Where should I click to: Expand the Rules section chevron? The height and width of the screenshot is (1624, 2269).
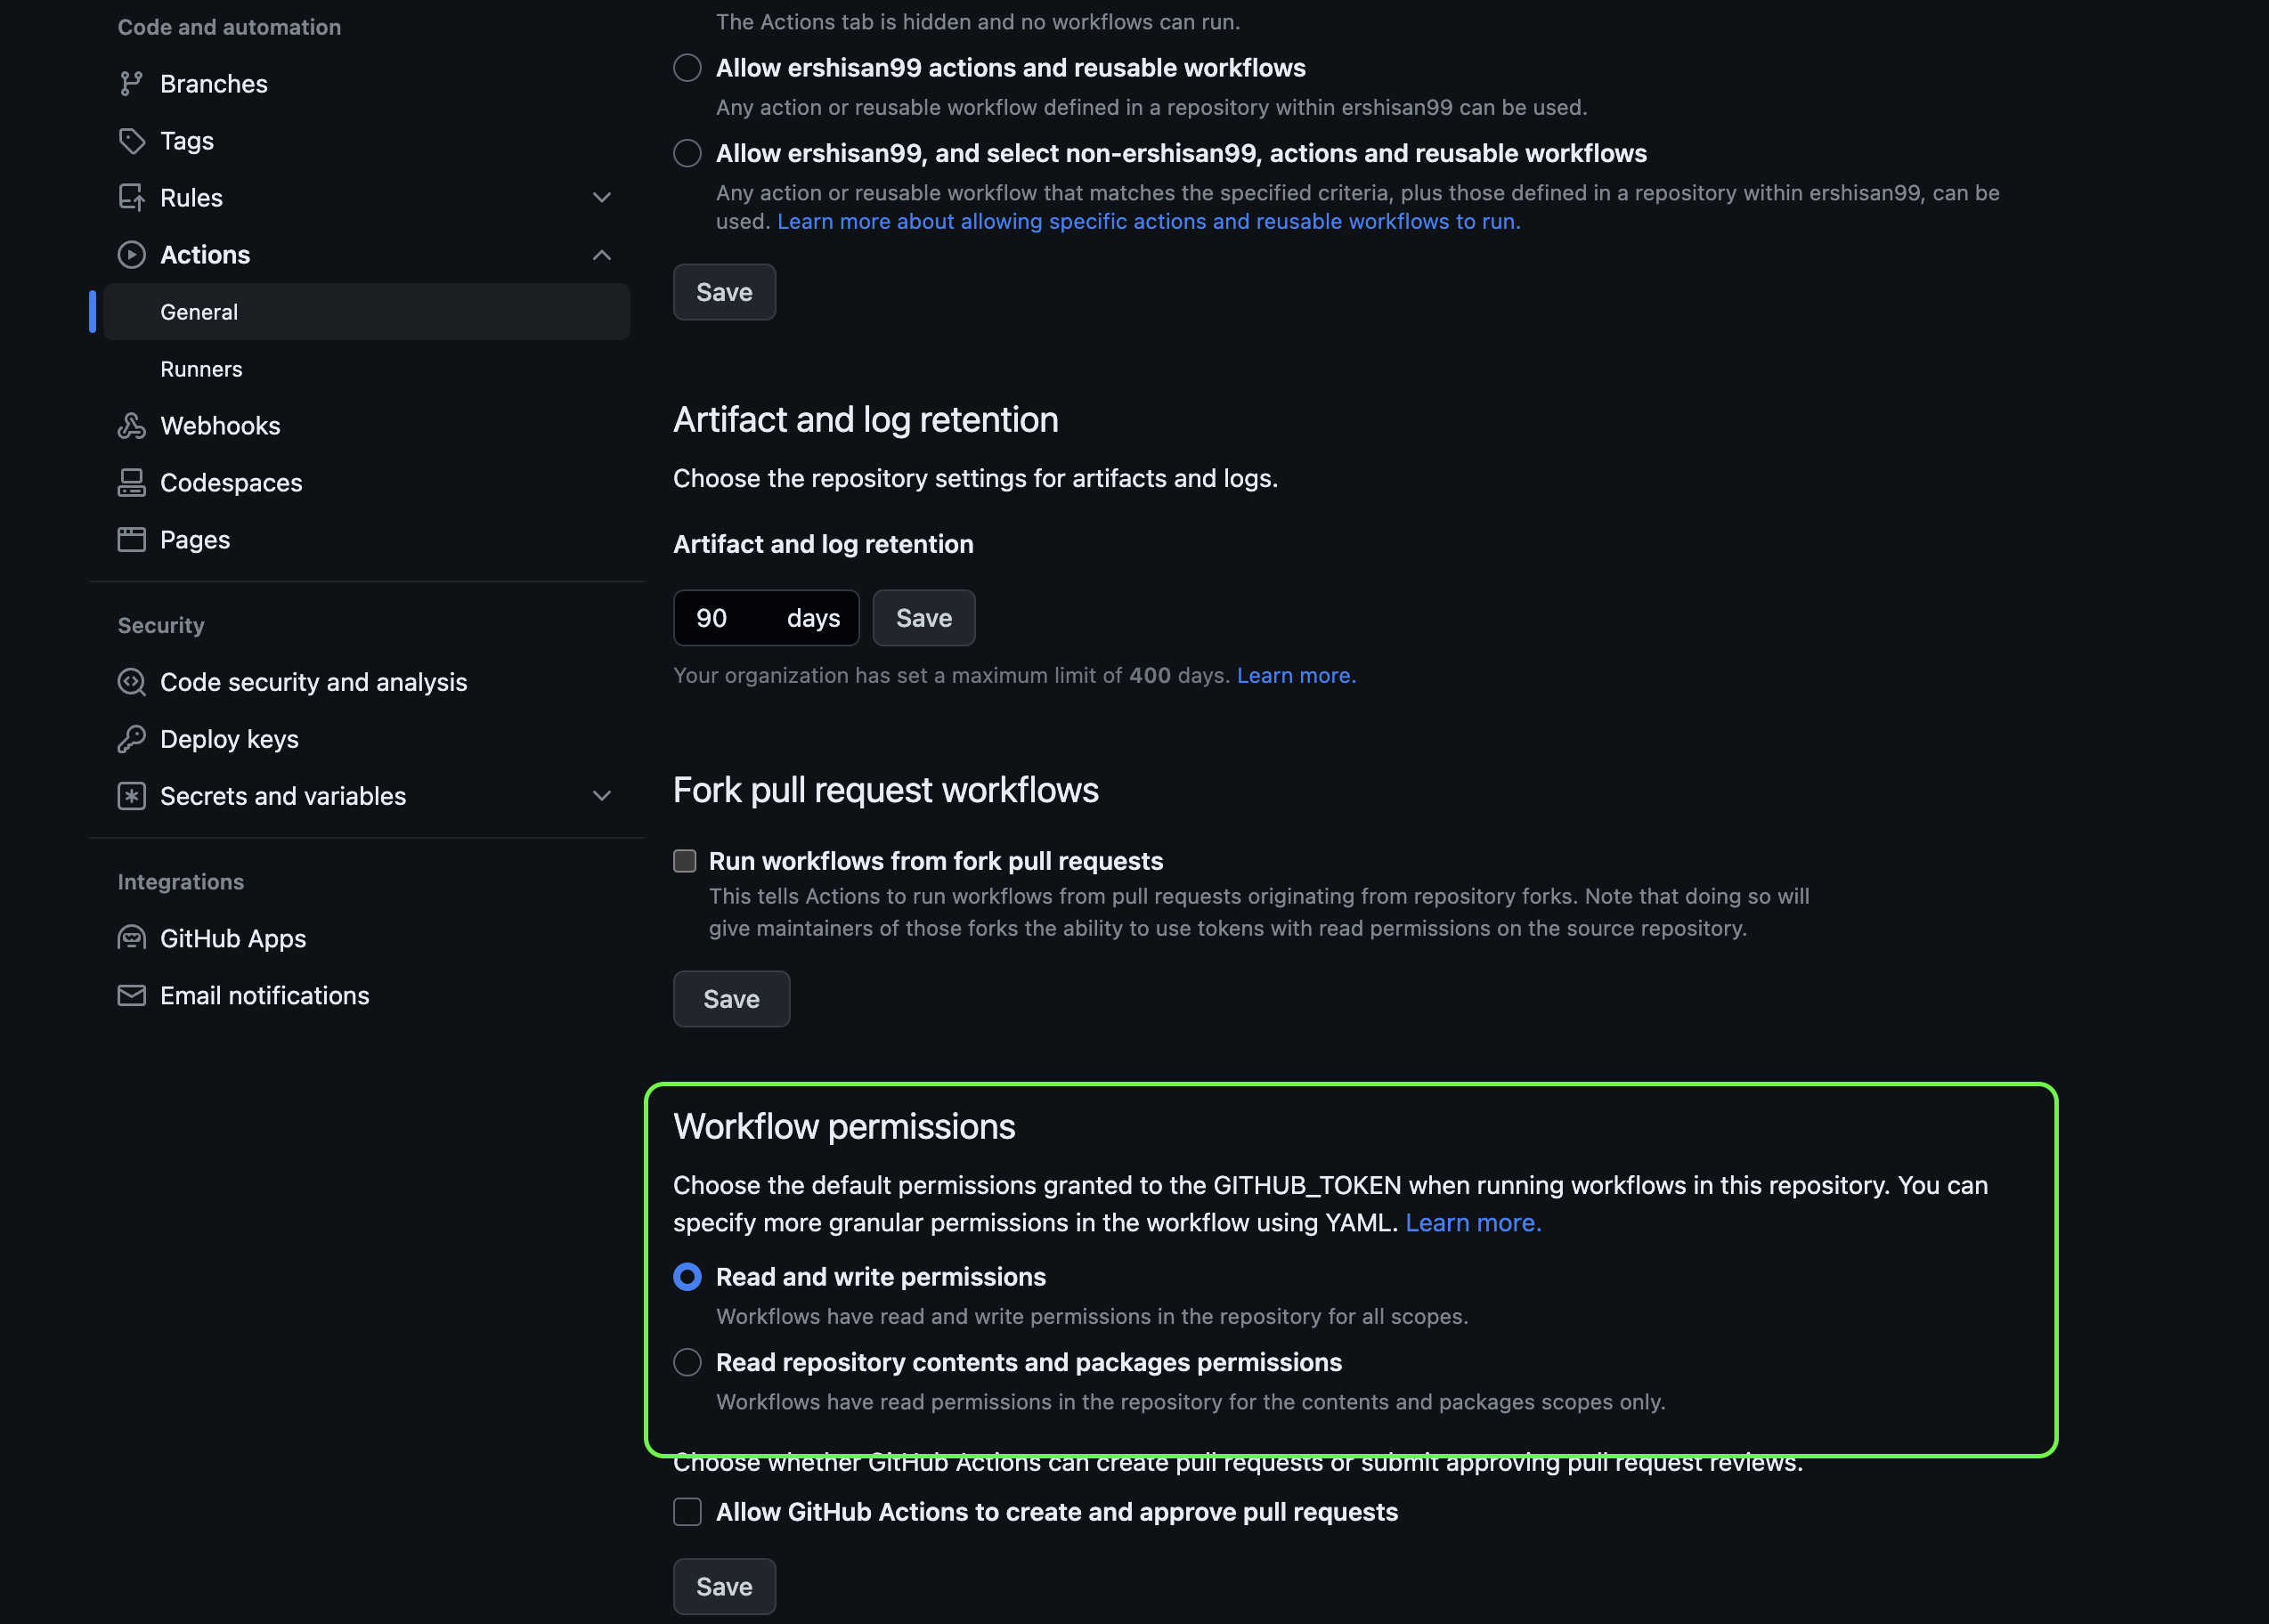click(601, 198)
